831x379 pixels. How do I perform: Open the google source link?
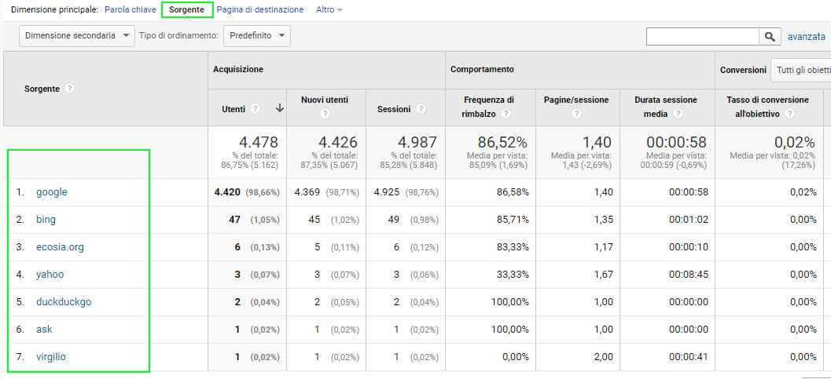[52, 192]
